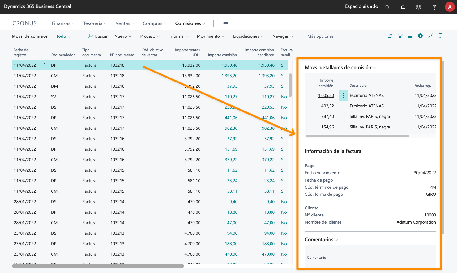Click the 188,00 commission on 23/01/2022 DP row
457x273 pixels.
[x=231, y=244]
